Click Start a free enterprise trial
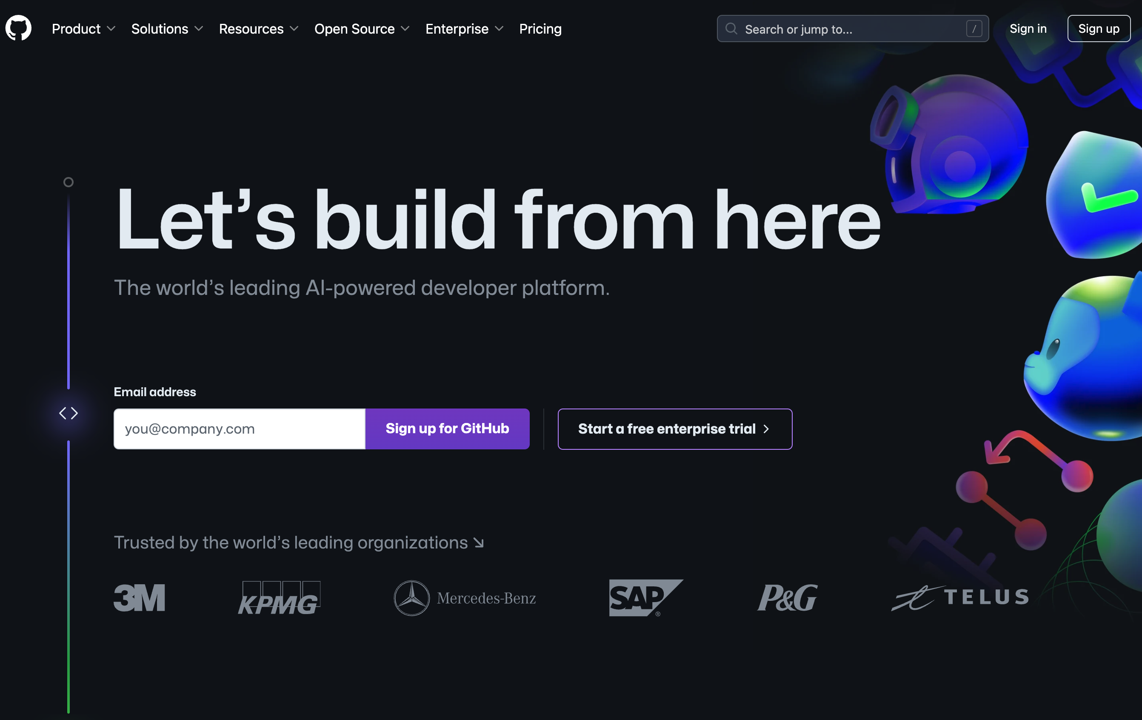The image size is (1142, 720). (x=674, y=429)
